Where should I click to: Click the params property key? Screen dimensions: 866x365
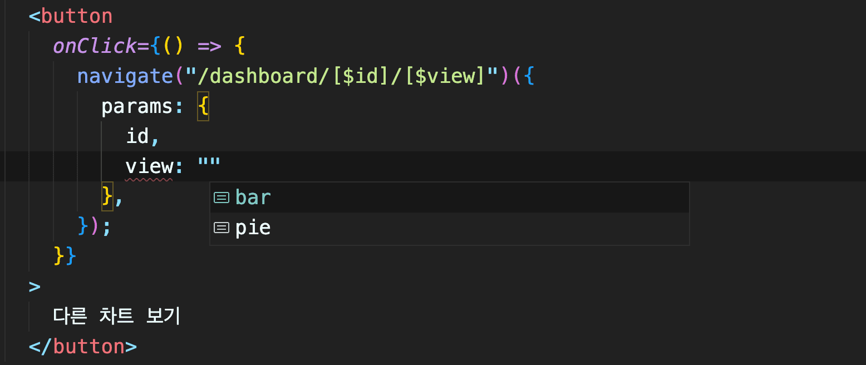(x=137, y=106)
